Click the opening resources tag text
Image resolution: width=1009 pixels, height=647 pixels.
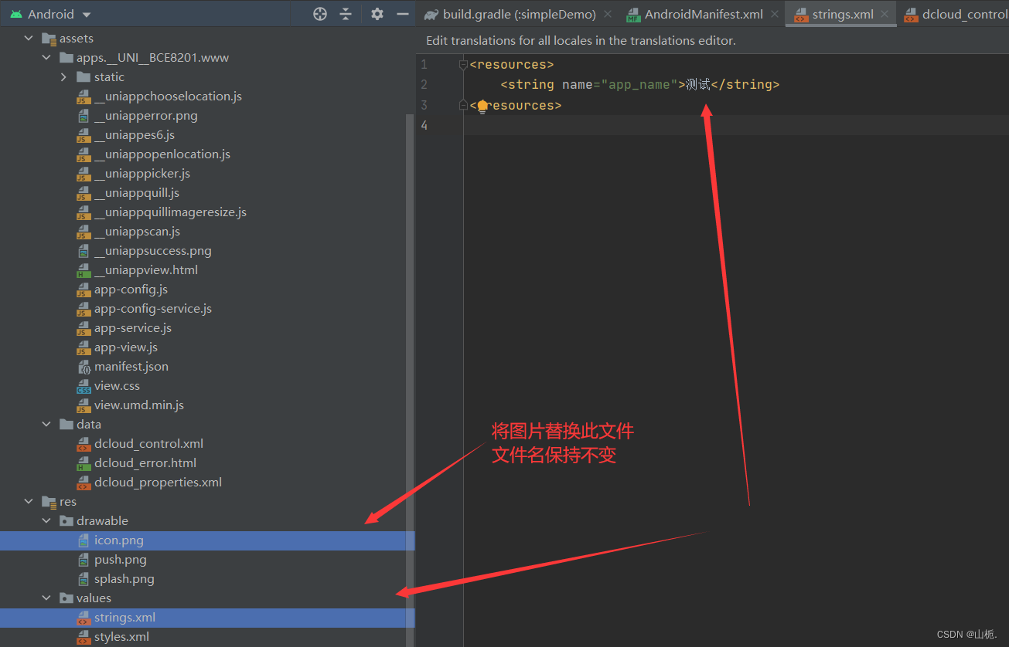(x=512, y=64)
